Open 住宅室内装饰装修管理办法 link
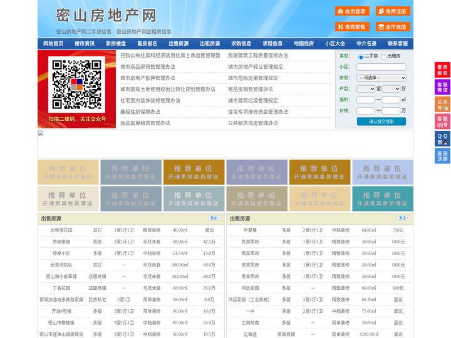 coord(150,101)
